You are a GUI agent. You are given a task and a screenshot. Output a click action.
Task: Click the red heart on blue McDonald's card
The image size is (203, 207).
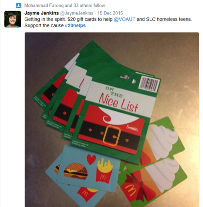pyautogui.click(x=91, y=159)
